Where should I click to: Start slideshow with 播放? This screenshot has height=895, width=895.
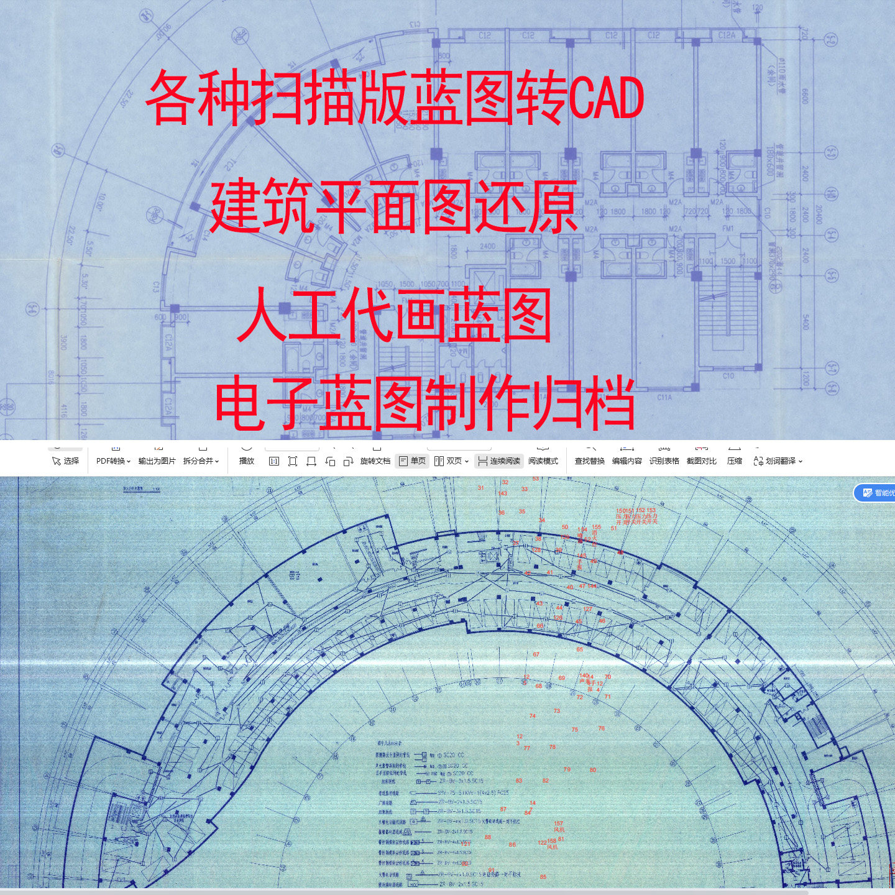pos(247,461)
